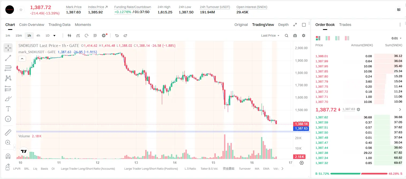Switch to the Trades tab
This screenshot has height=179, width=406.
tap(345, 25)
